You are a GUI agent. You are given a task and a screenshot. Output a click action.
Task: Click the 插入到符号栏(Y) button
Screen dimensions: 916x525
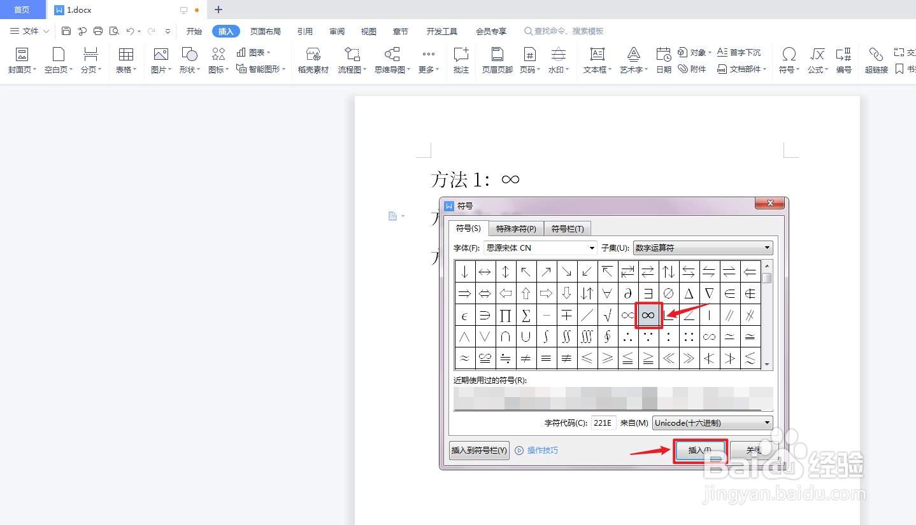(x=479, y=451)
